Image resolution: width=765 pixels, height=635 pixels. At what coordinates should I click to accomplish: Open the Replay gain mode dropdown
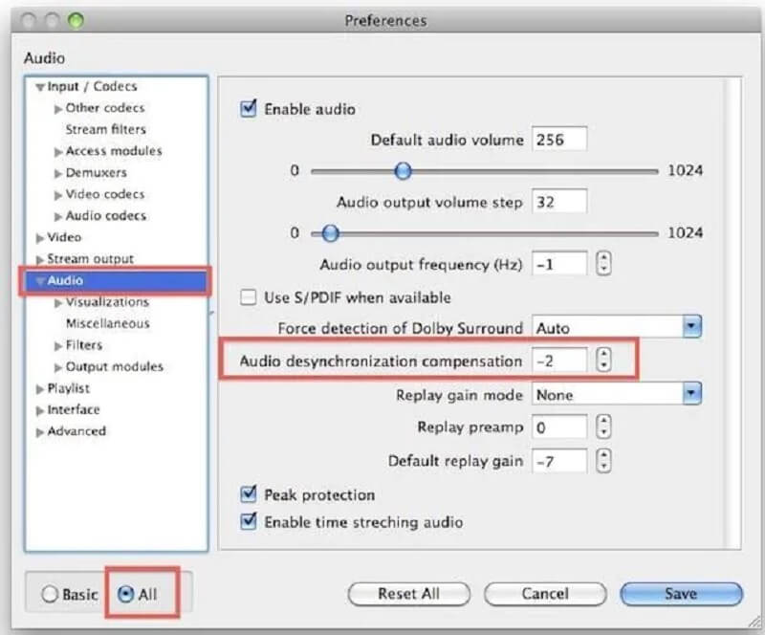(689, 394)
